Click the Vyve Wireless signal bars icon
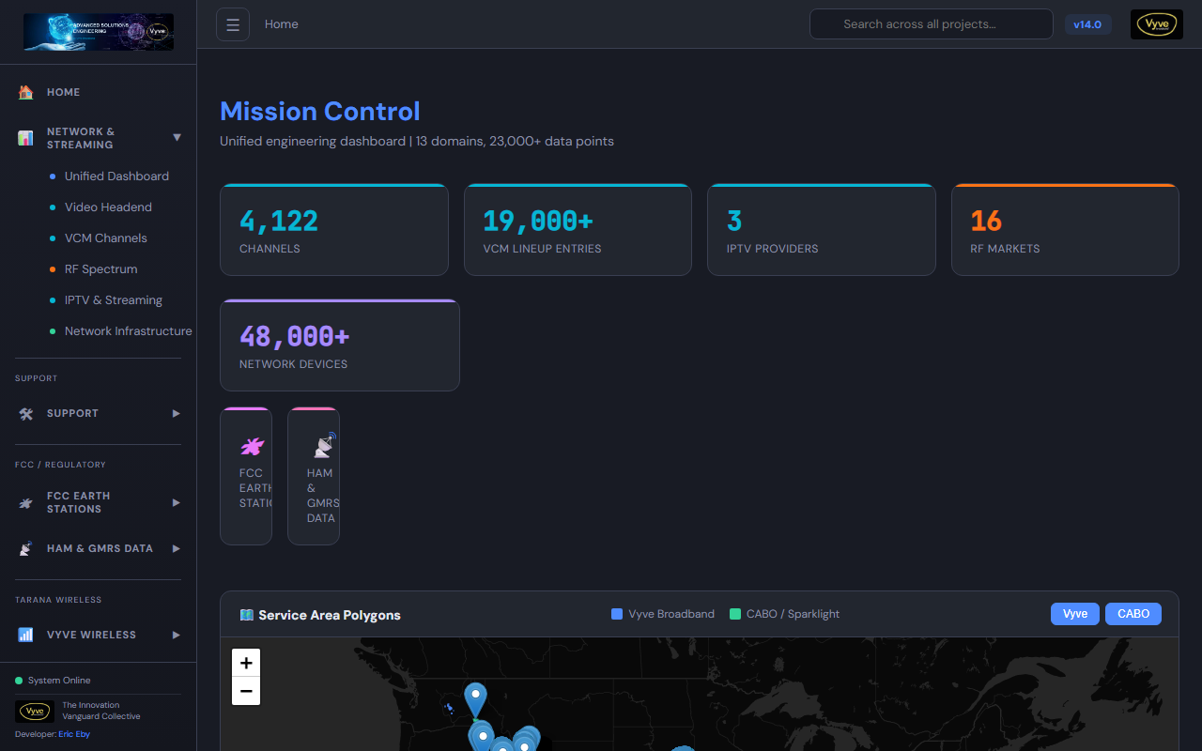Screen dimensions: 1202x751 (25, 635)
